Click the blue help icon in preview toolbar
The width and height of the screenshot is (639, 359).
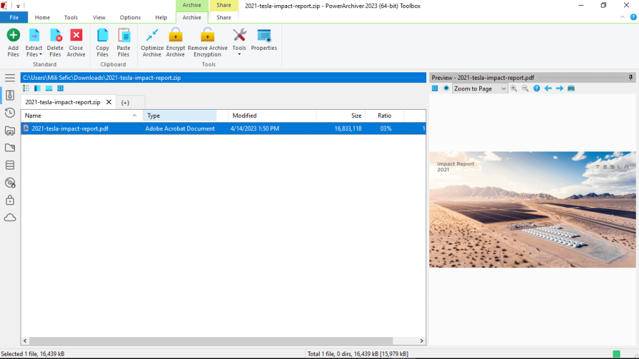(x=537, y=89)
